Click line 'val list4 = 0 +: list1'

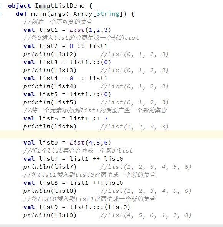pos(65,78)
